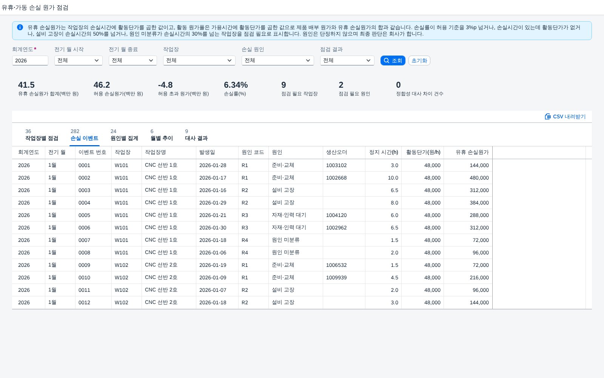604x378 pixels.
Task: Open the 월별 추이 tab
Action: pos(162,135)
